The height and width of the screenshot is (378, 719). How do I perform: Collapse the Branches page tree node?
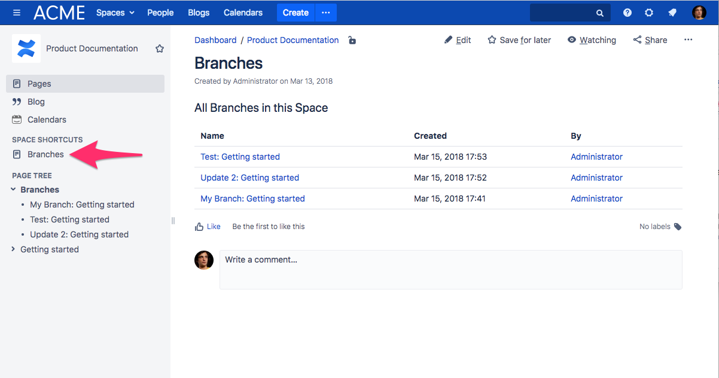coord(13,190)
